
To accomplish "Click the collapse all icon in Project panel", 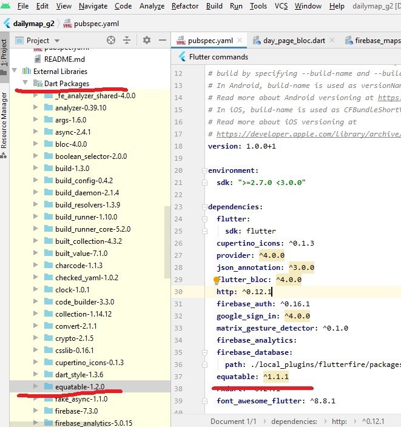I will pos(127,40).
